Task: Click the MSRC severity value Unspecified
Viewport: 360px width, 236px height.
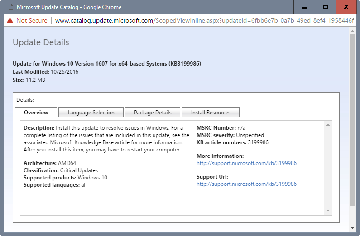Action: 250,135
